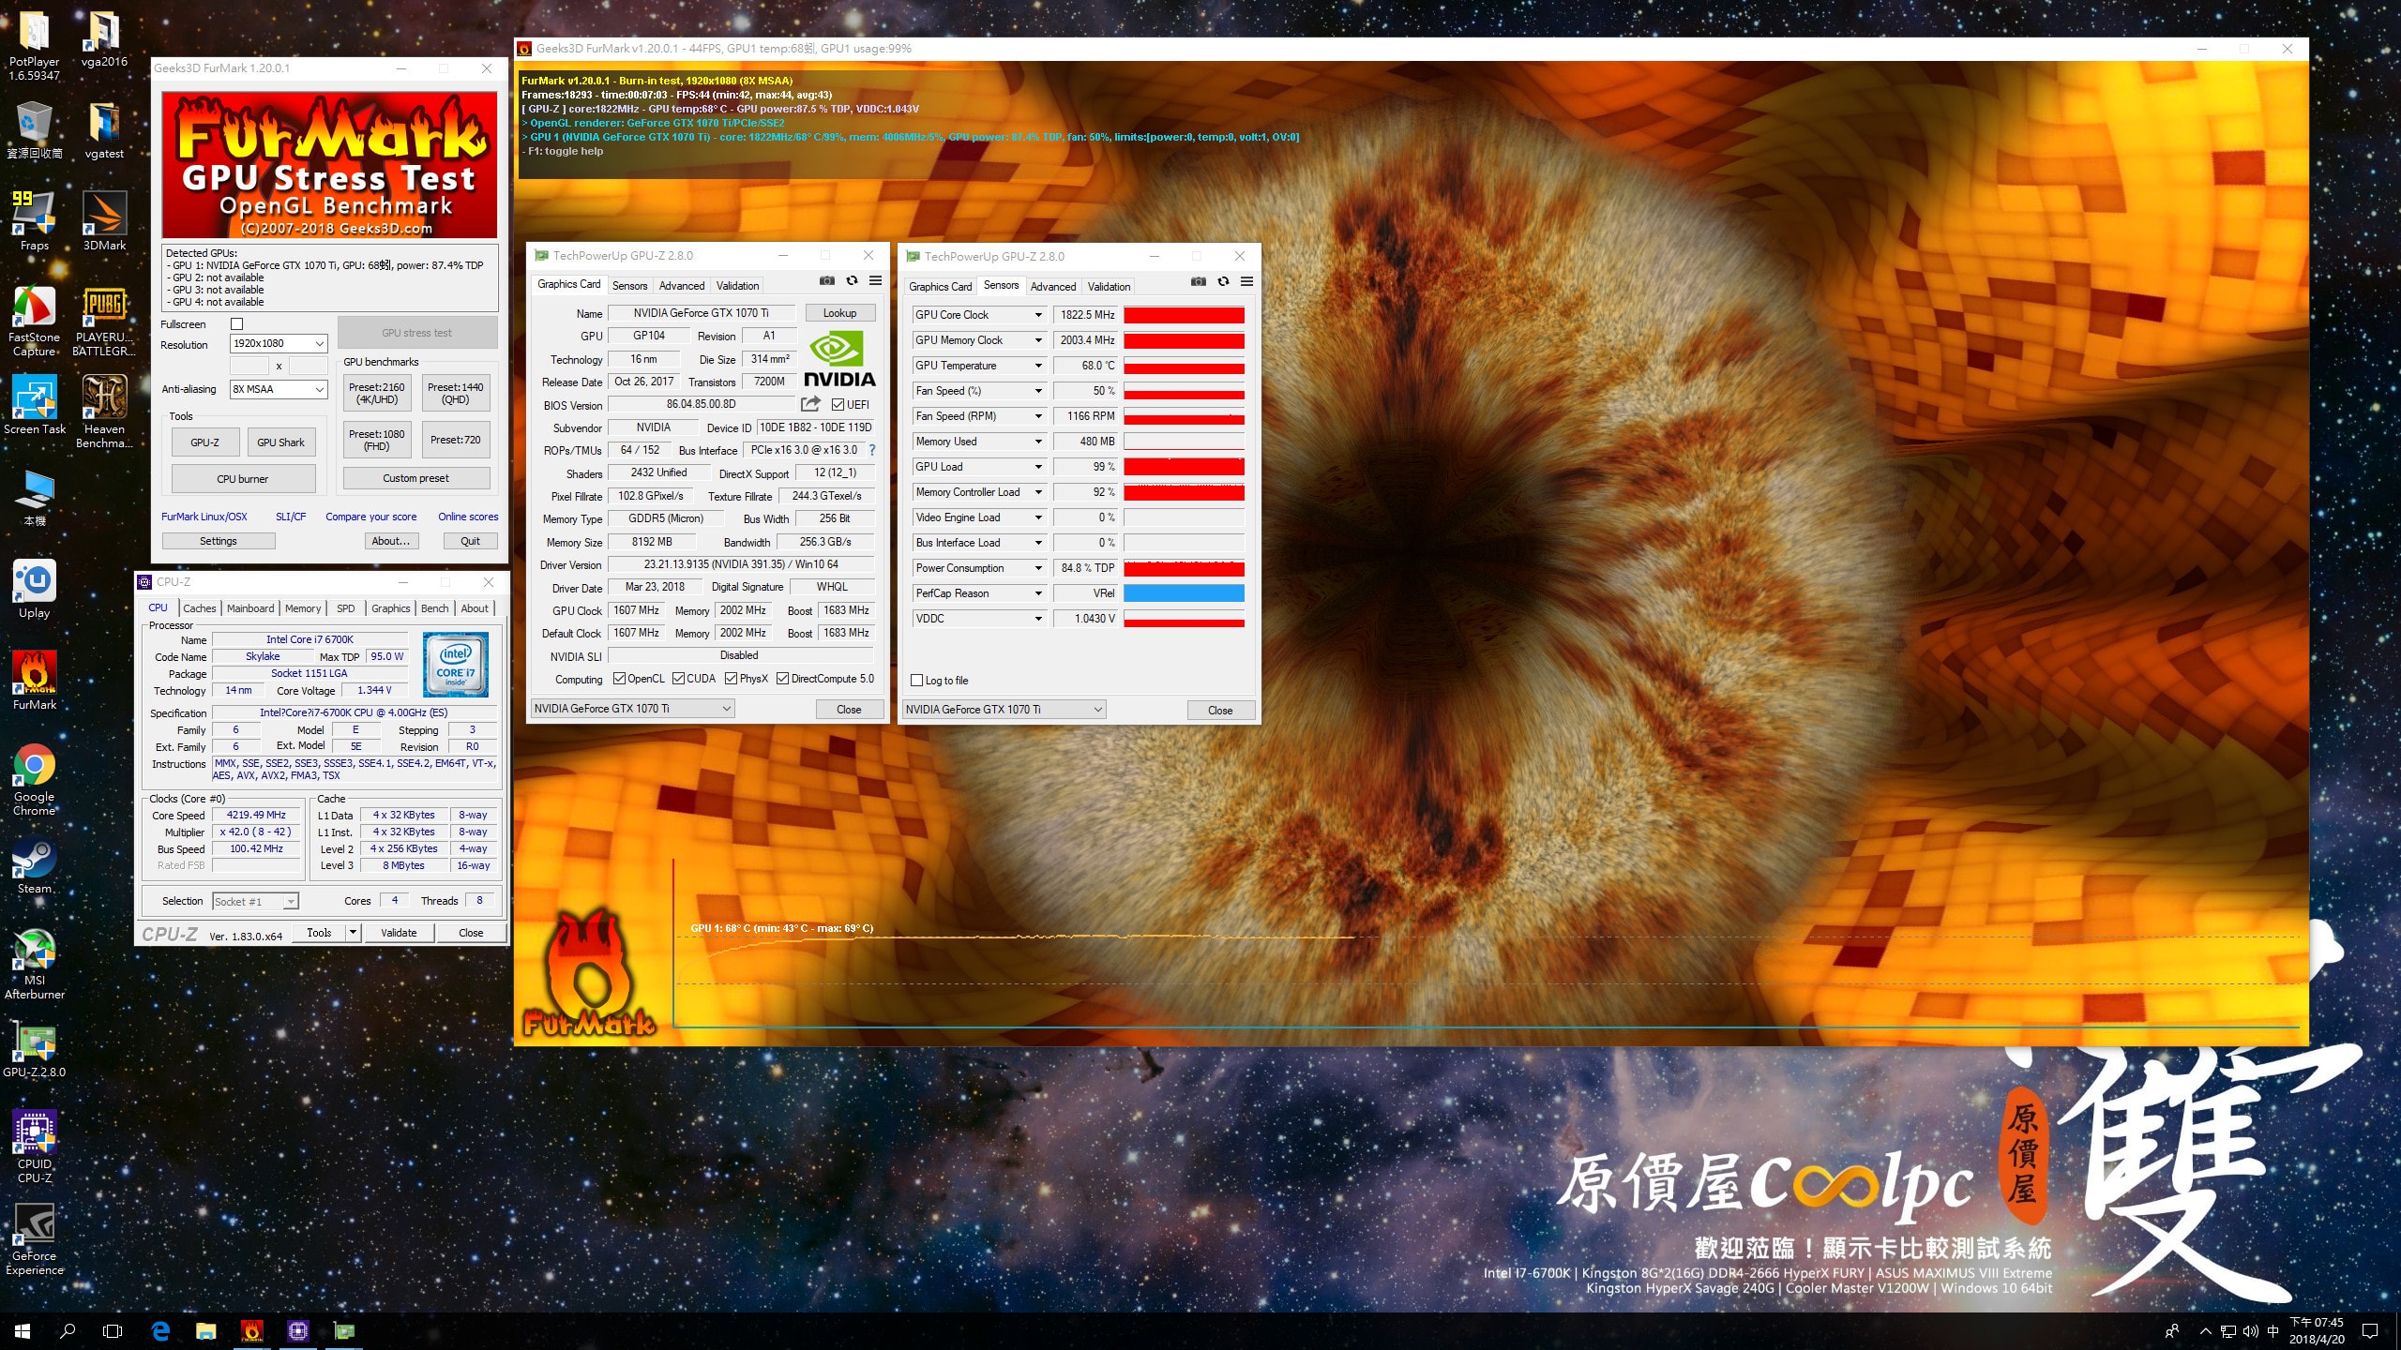Screen dimensions: 2401x1350
Task: Expand Power Consumption sensor dropdown
Action: [1038, 568]
